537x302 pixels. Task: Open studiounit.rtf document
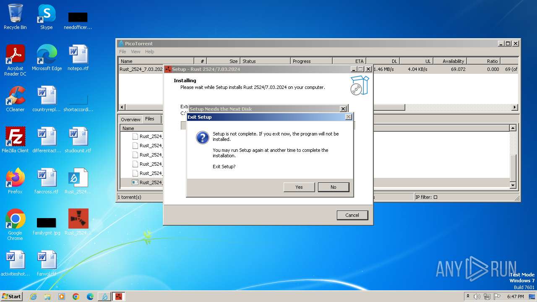tap(78, 140)
